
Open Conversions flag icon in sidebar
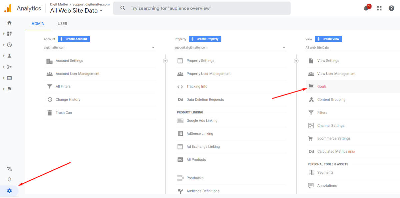(x=9, y=89)
